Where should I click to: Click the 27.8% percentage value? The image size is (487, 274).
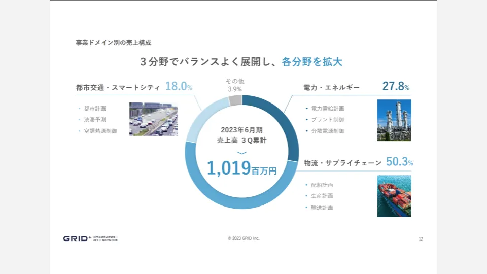click(396, 87)
